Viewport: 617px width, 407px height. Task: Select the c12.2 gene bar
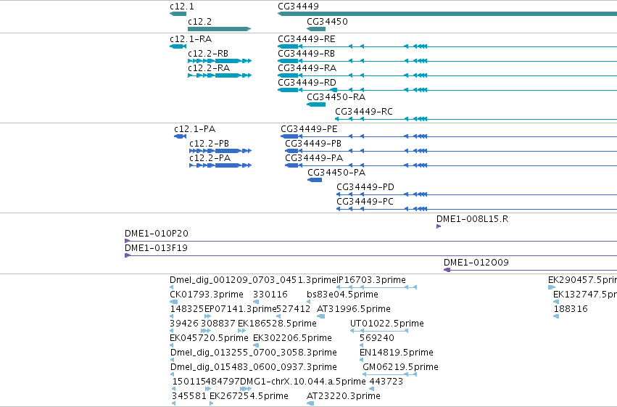point(219,29)
